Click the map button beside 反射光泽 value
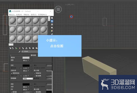Viewport: 137px width, 93px height. (x=31, y=71)
